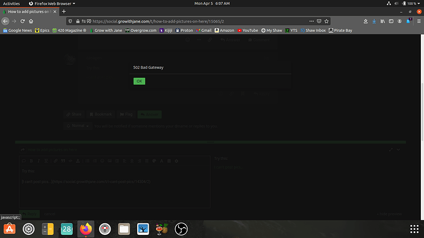Screen dimensions: 424x238
Task: Open Epics bookmark
Action: click(42, 31)
